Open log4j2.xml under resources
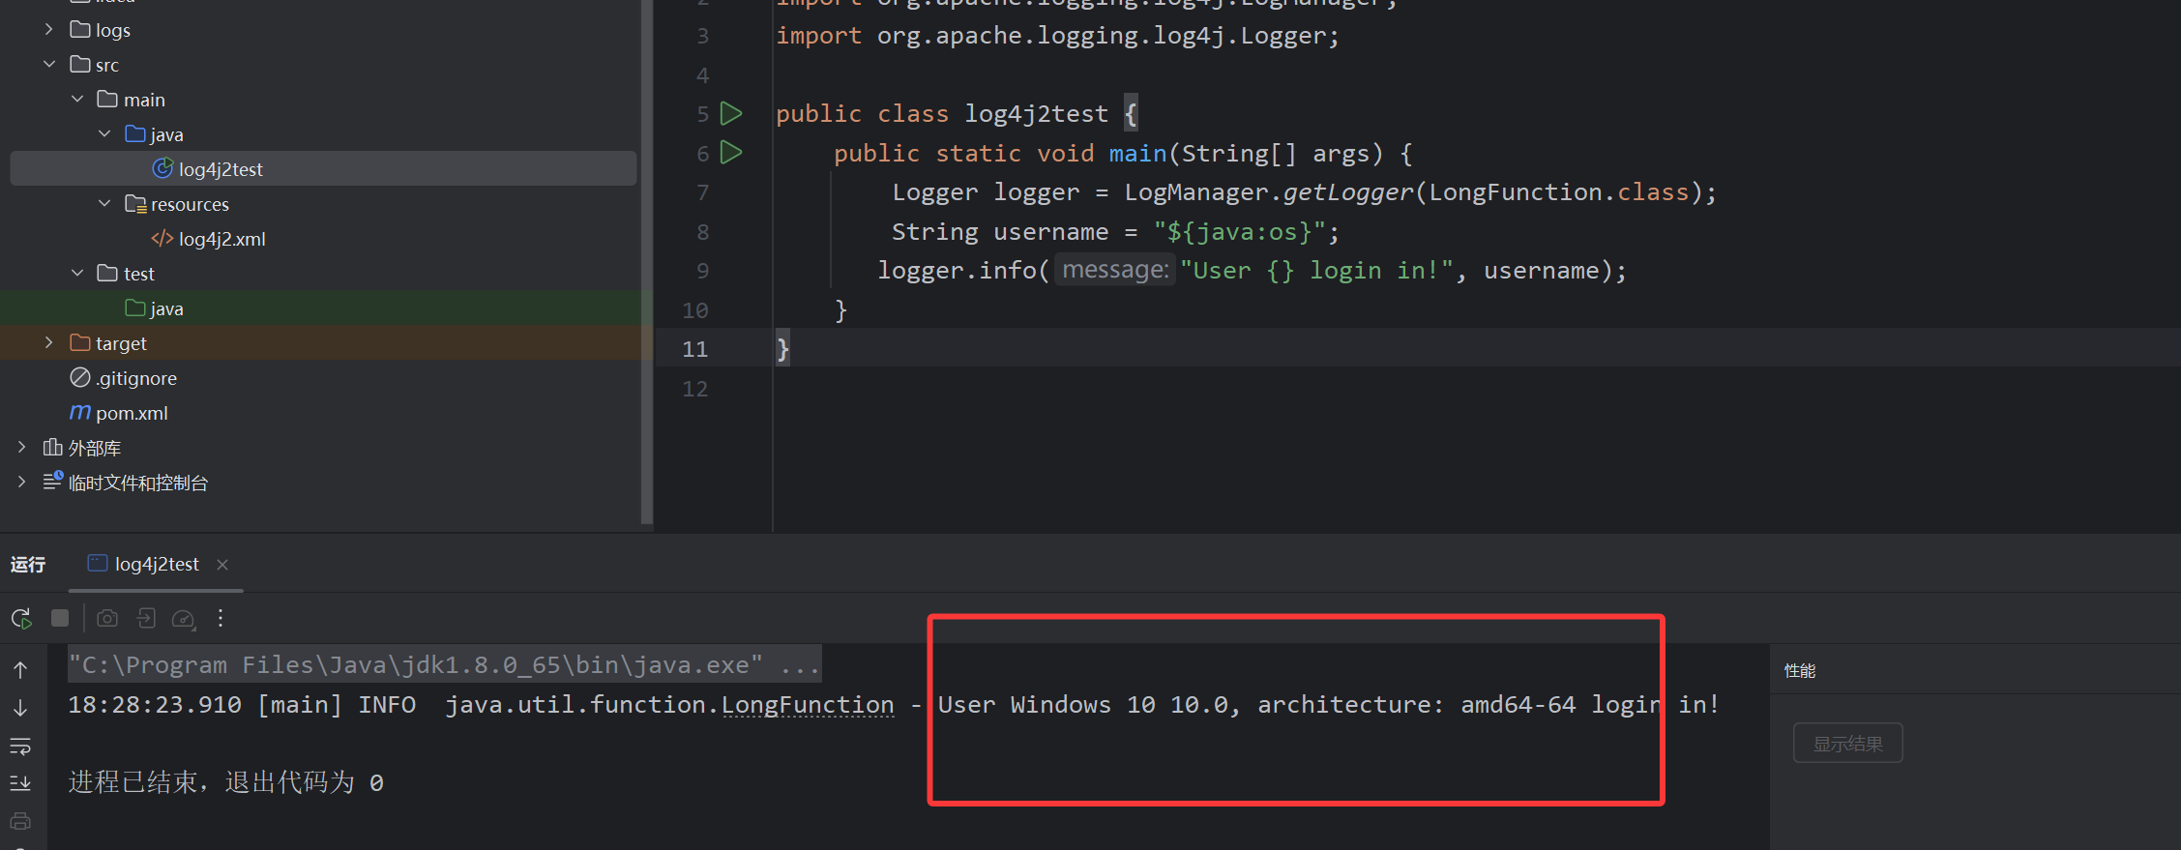 click(221, 239)
